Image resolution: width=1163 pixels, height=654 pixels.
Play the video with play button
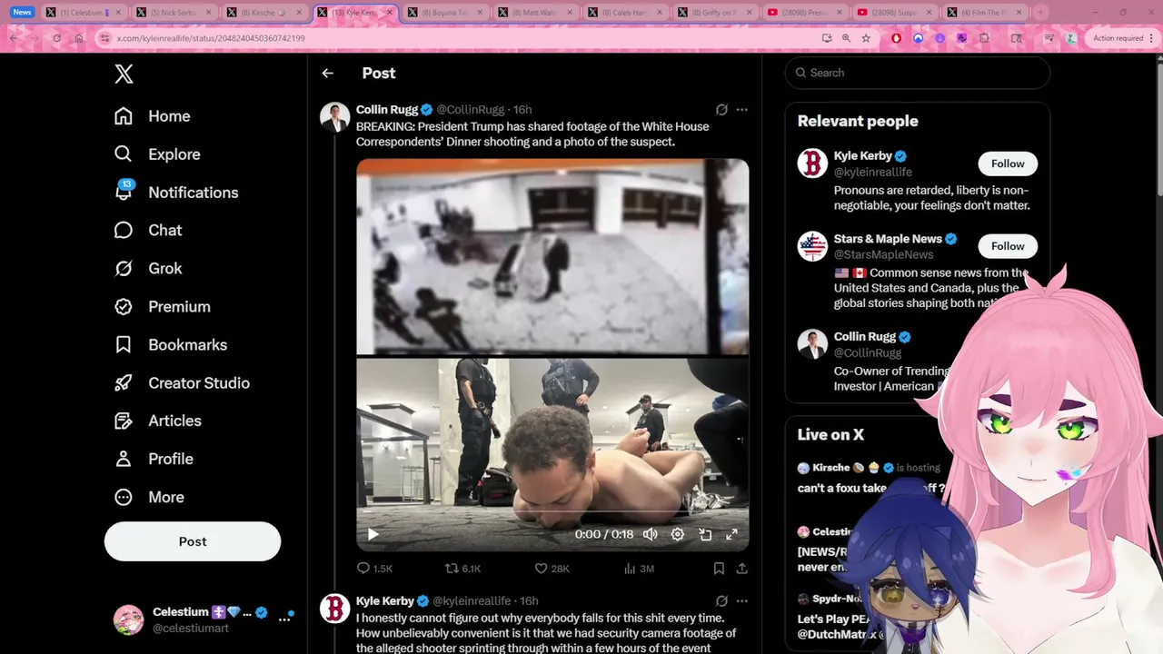373,534
